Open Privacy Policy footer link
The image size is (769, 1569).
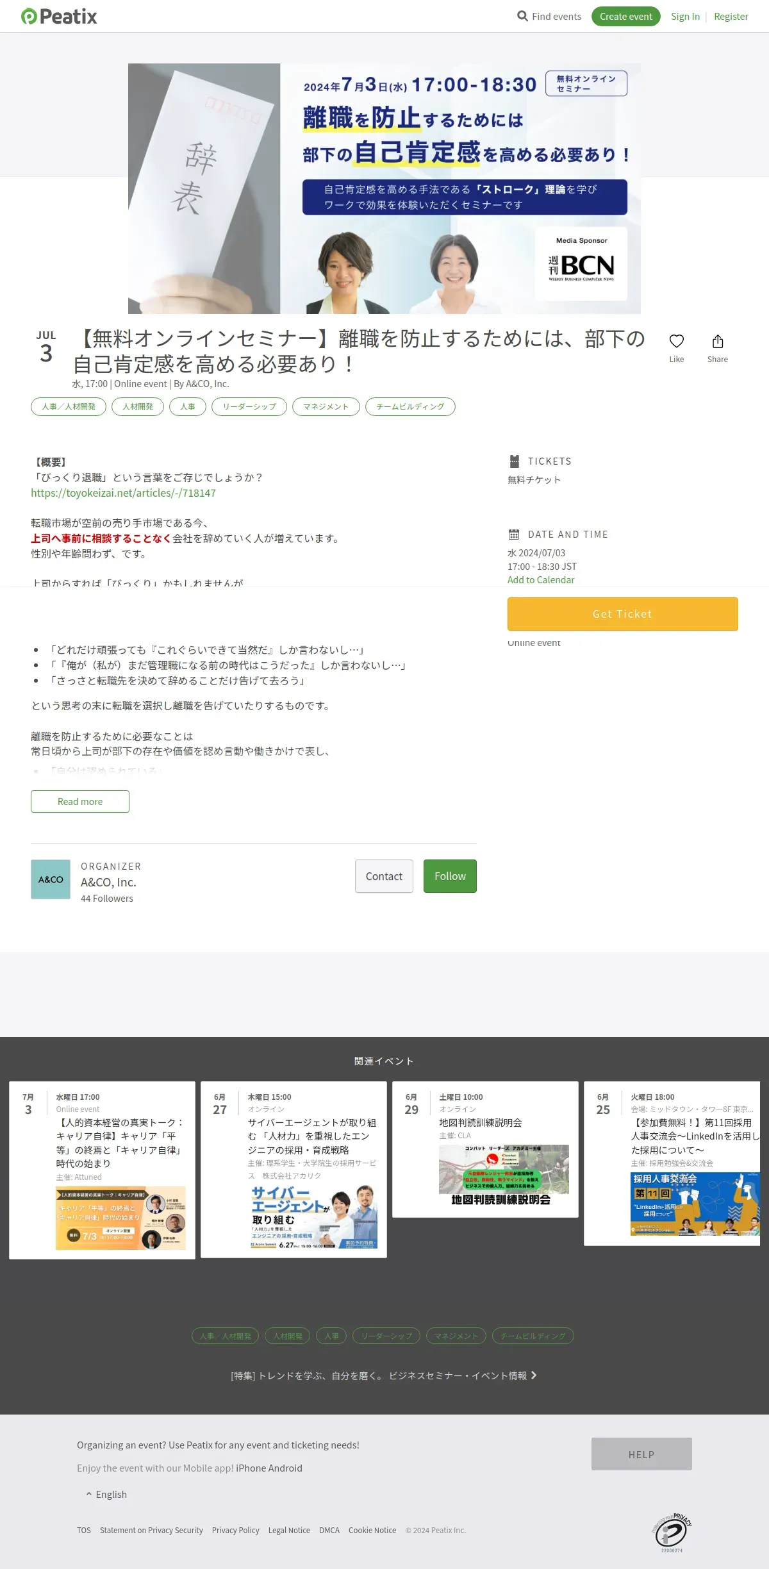pyautogui.click(x=236, y=1530)
